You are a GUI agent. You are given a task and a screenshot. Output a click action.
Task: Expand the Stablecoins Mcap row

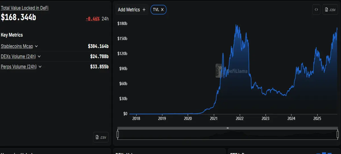pos(36,46)
